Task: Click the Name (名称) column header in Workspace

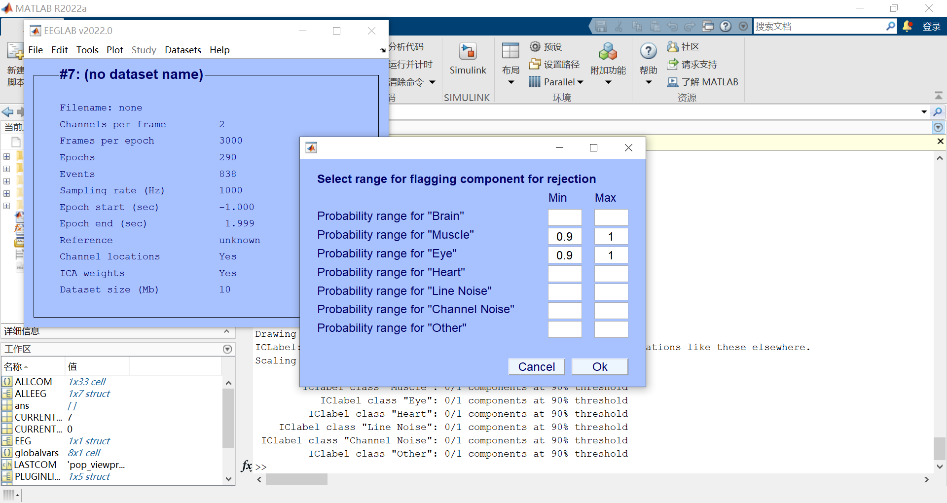Action: tap(33, 366)
